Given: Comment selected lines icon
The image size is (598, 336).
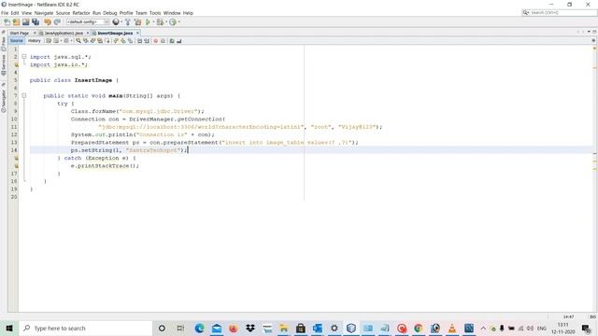Looking at the screenshot, I should click(172, 41).
